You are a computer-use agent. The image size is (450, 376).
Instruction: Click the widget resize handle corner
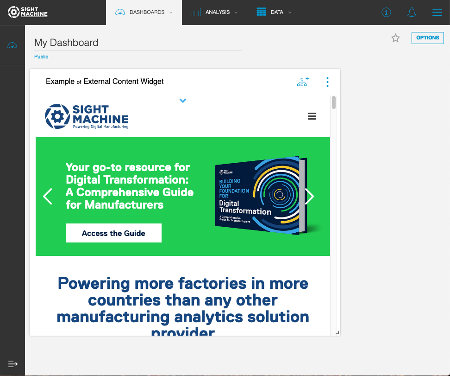337,332
